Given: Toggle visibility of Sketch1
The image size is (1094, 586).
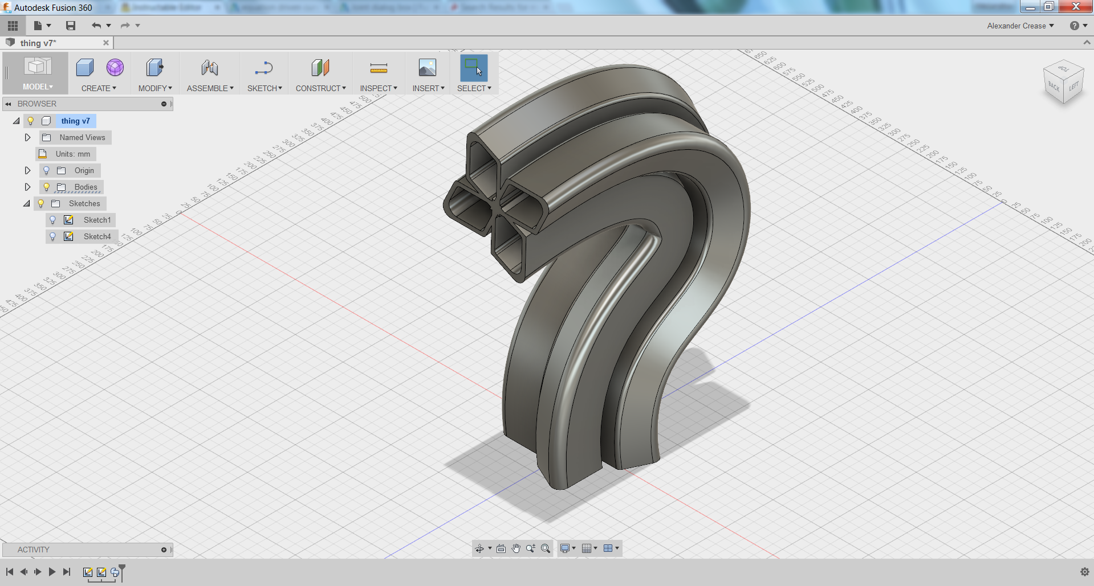Looking at the screenshot, I should [53, 220].
